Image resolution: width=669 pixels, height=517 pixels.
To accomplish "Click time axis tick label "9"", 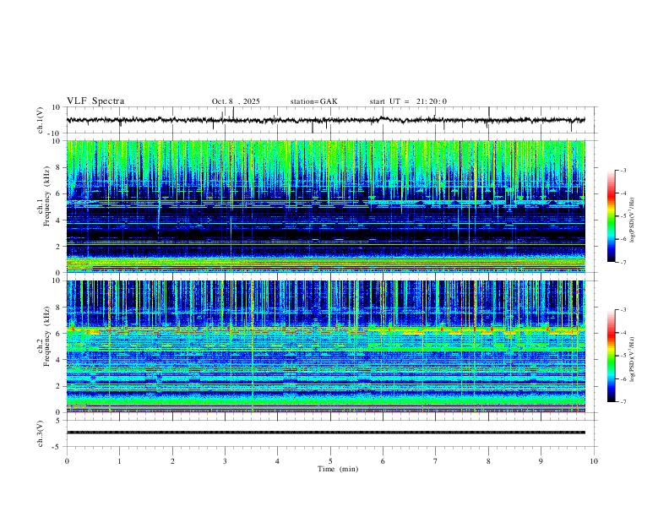I will tap(541, 461).
